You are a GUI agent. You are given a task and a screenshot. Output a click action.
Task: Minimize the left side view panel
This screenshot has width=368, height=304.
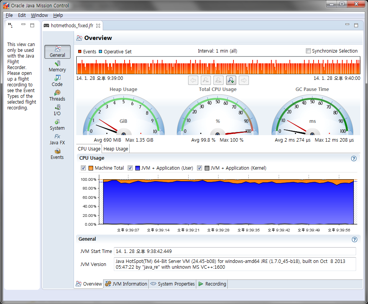coord(23,24)
